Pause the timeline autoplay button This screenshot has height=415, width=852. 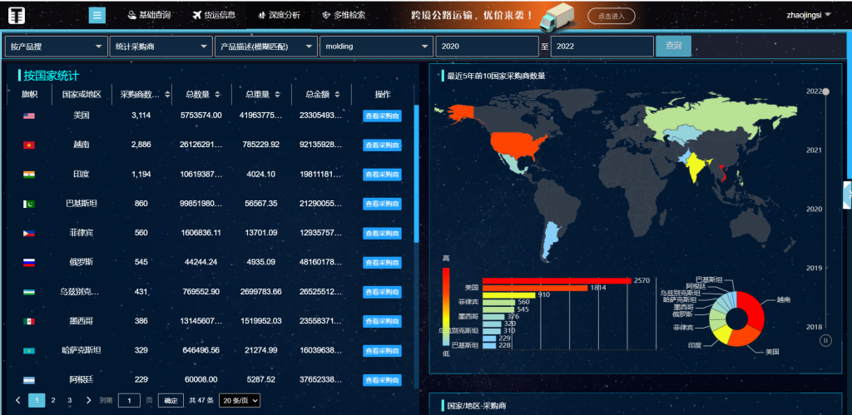825,339
